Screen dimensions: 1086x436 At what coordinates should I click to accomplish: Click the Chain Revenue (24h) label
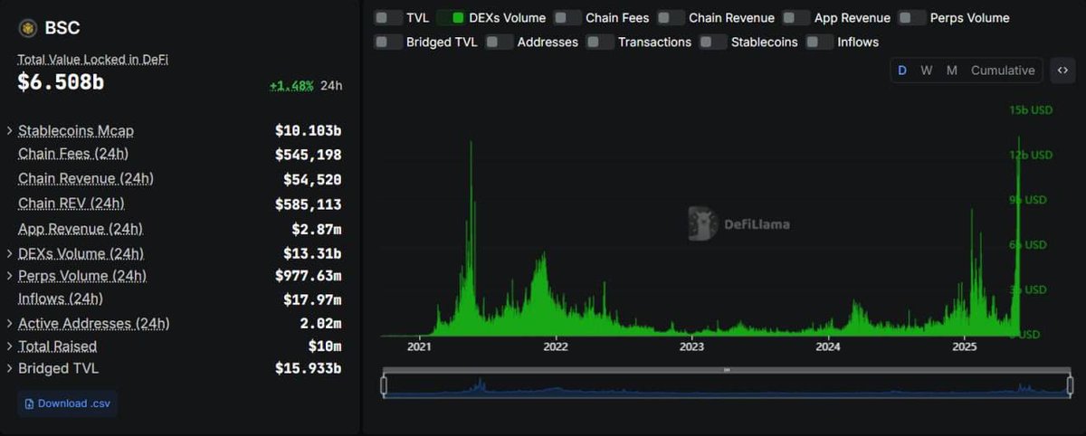coord(86,179)
